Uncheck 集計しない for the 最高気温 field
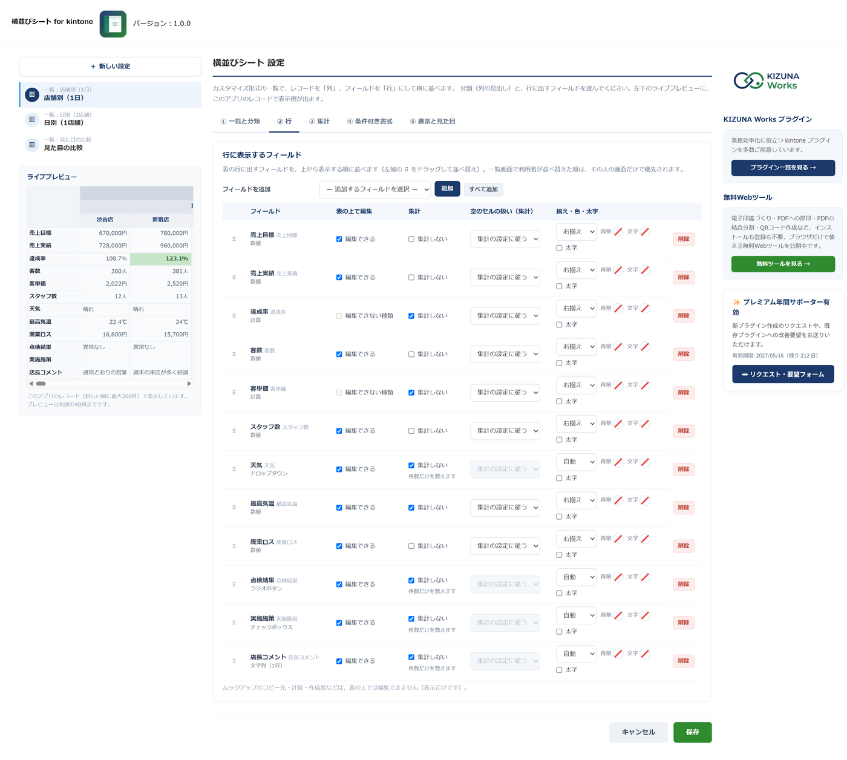 411,508
